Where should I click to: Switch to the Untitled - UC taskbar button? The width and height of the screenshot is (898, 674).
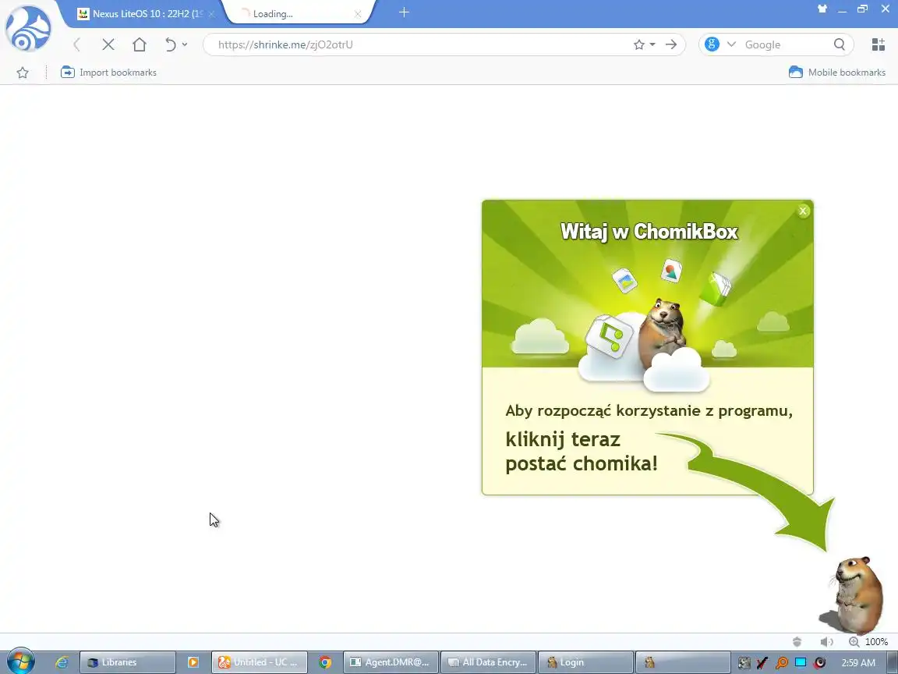point(260,662)
